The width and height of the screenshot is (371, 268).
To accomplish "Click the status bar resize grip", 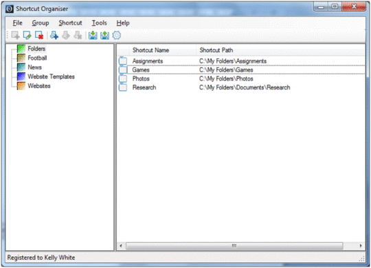I will pyautogui.click(x=362, y=259).
